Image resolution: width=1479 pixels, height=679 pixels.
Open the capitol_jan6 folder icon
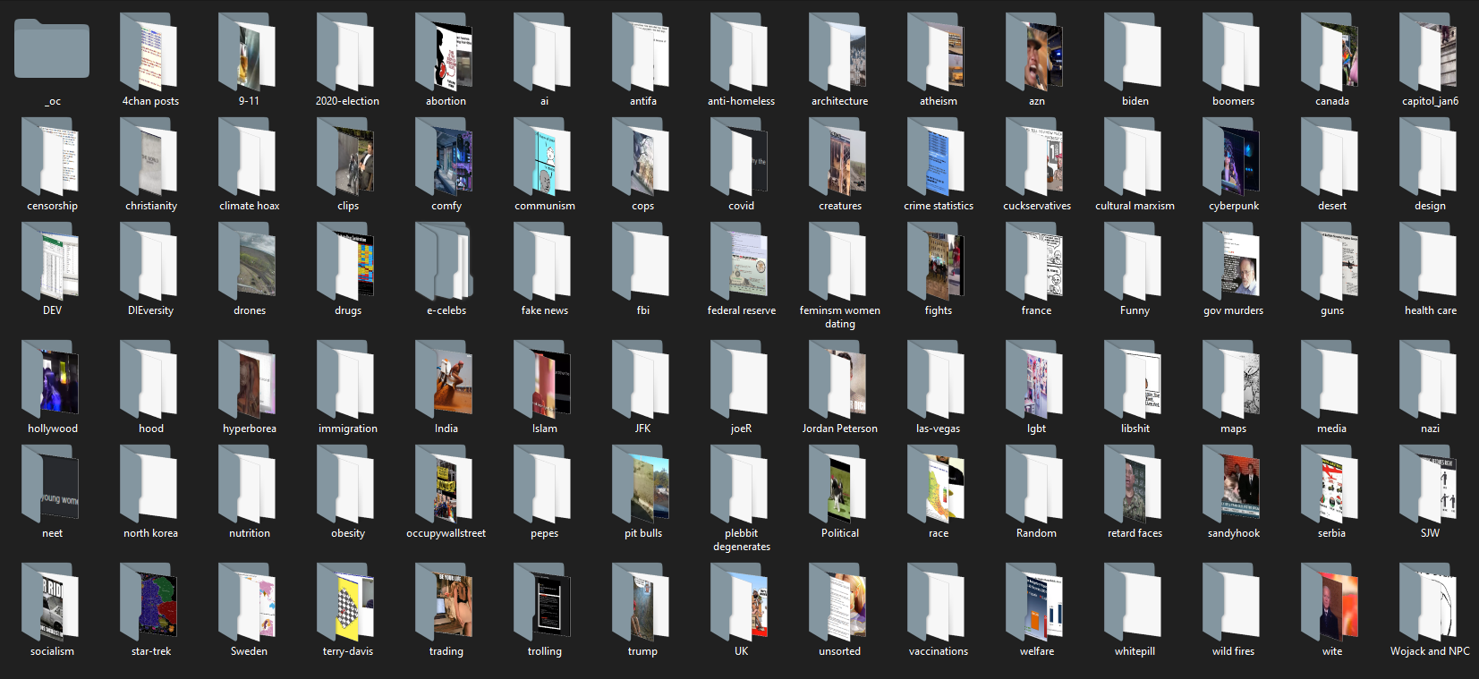point(1429,52)
